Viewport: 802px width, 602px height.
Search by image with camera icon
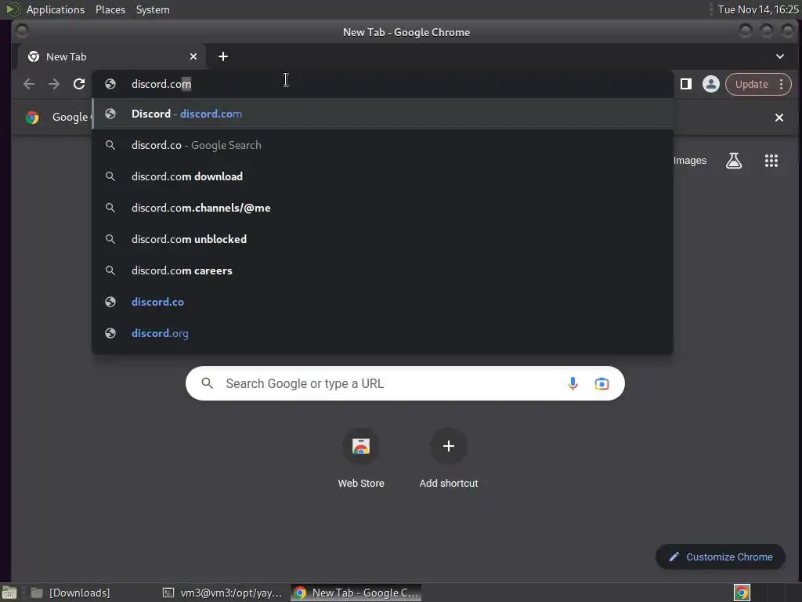tap(601, 383)
